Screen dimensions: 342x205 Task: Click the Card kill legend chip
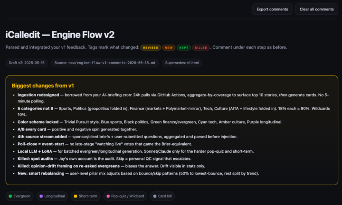[162, 196]
